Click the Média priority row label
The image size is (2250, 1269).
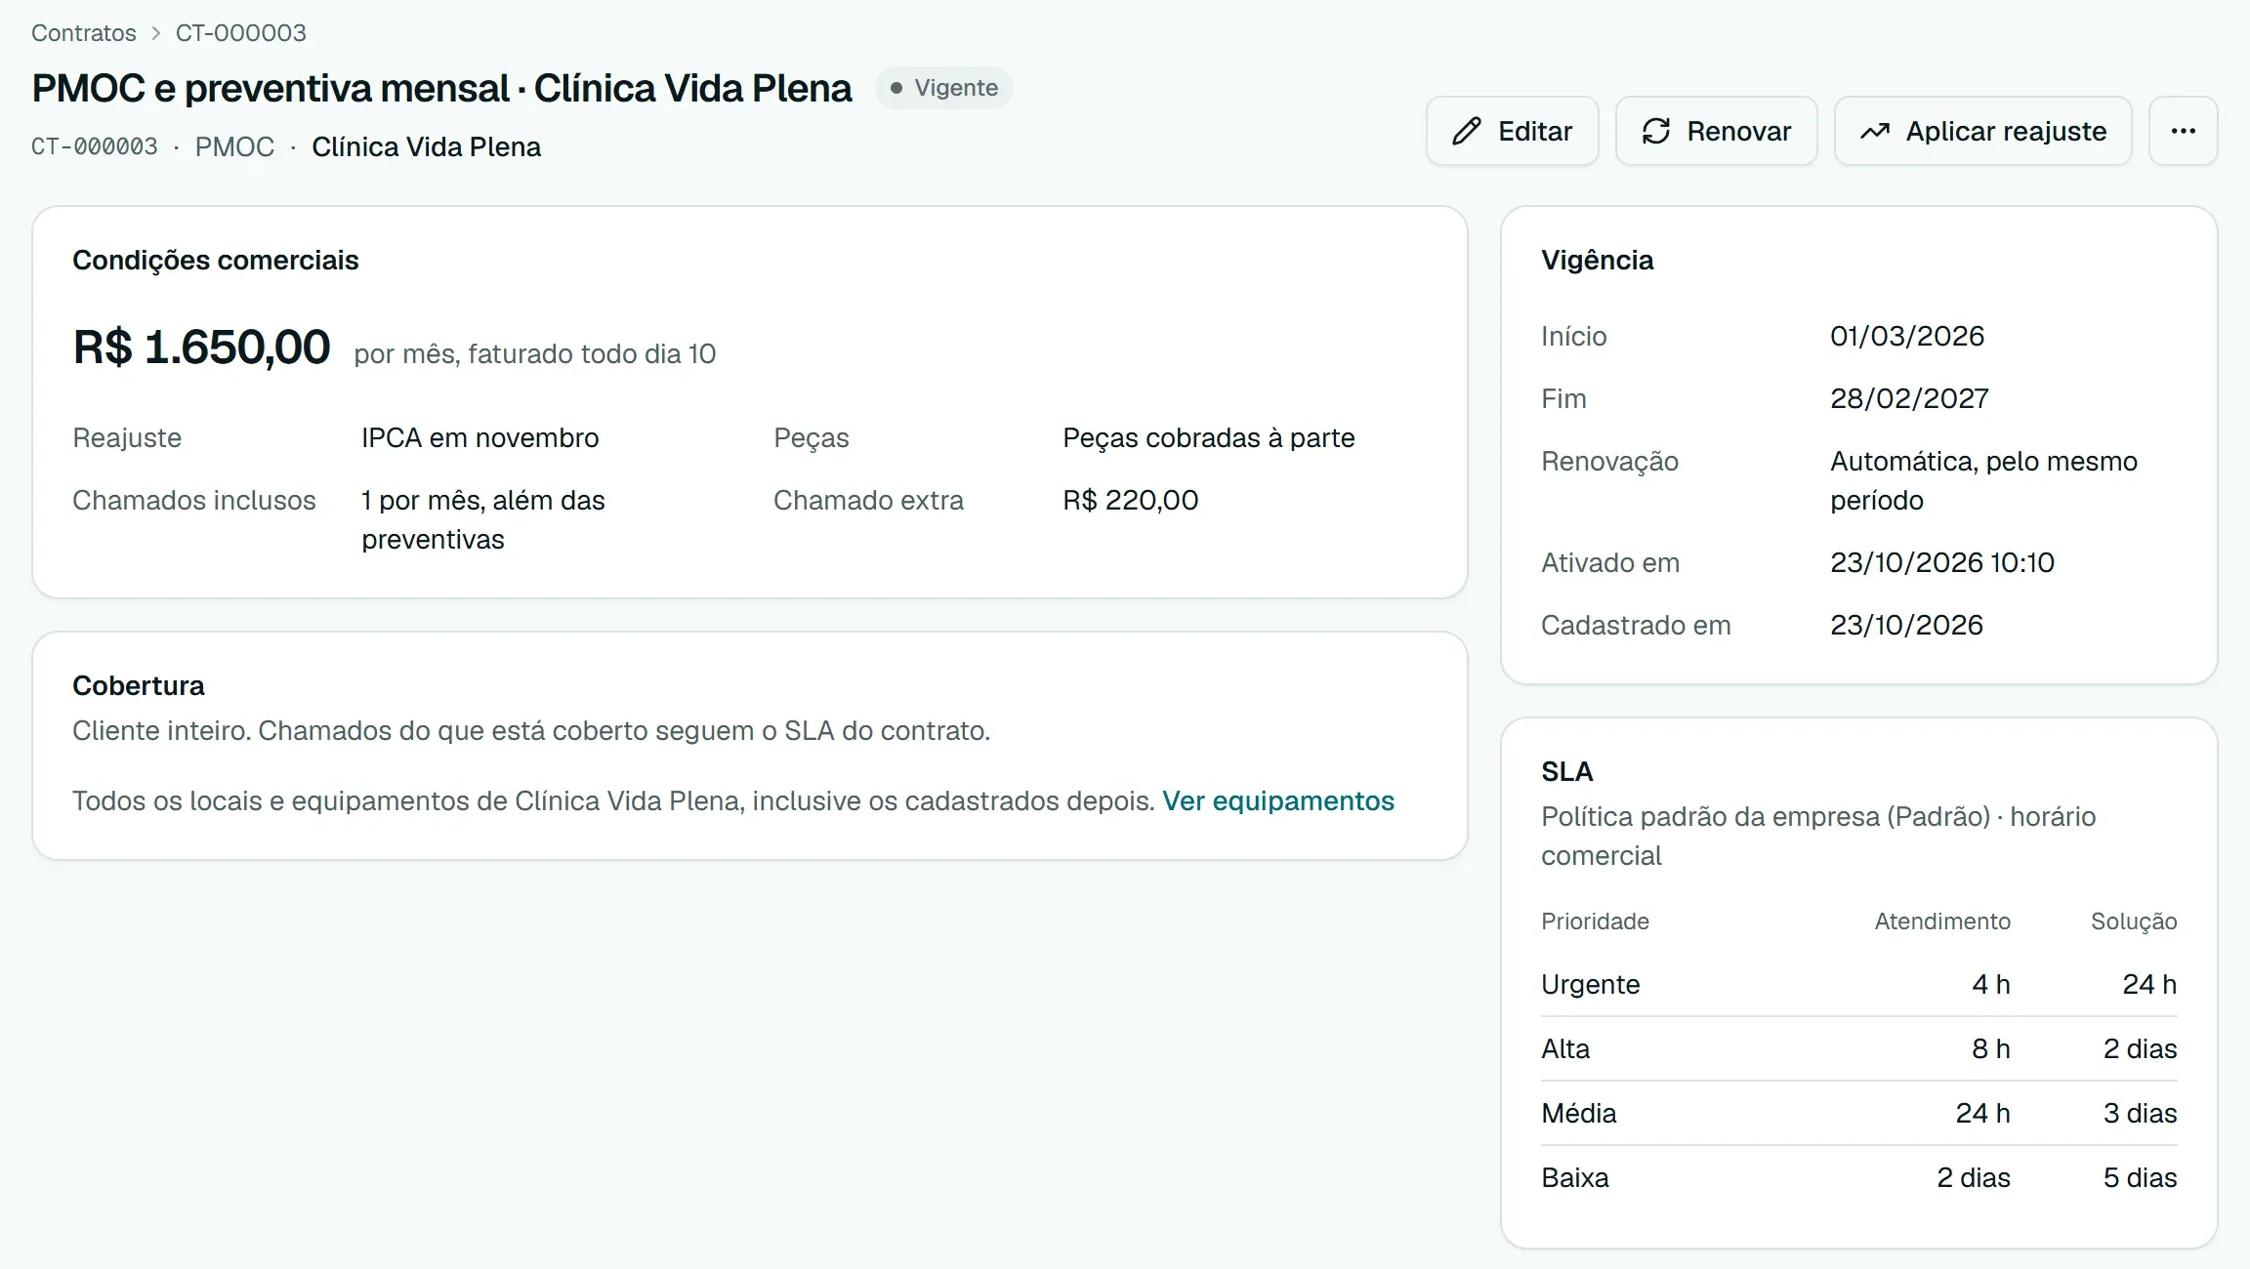1579,1113
